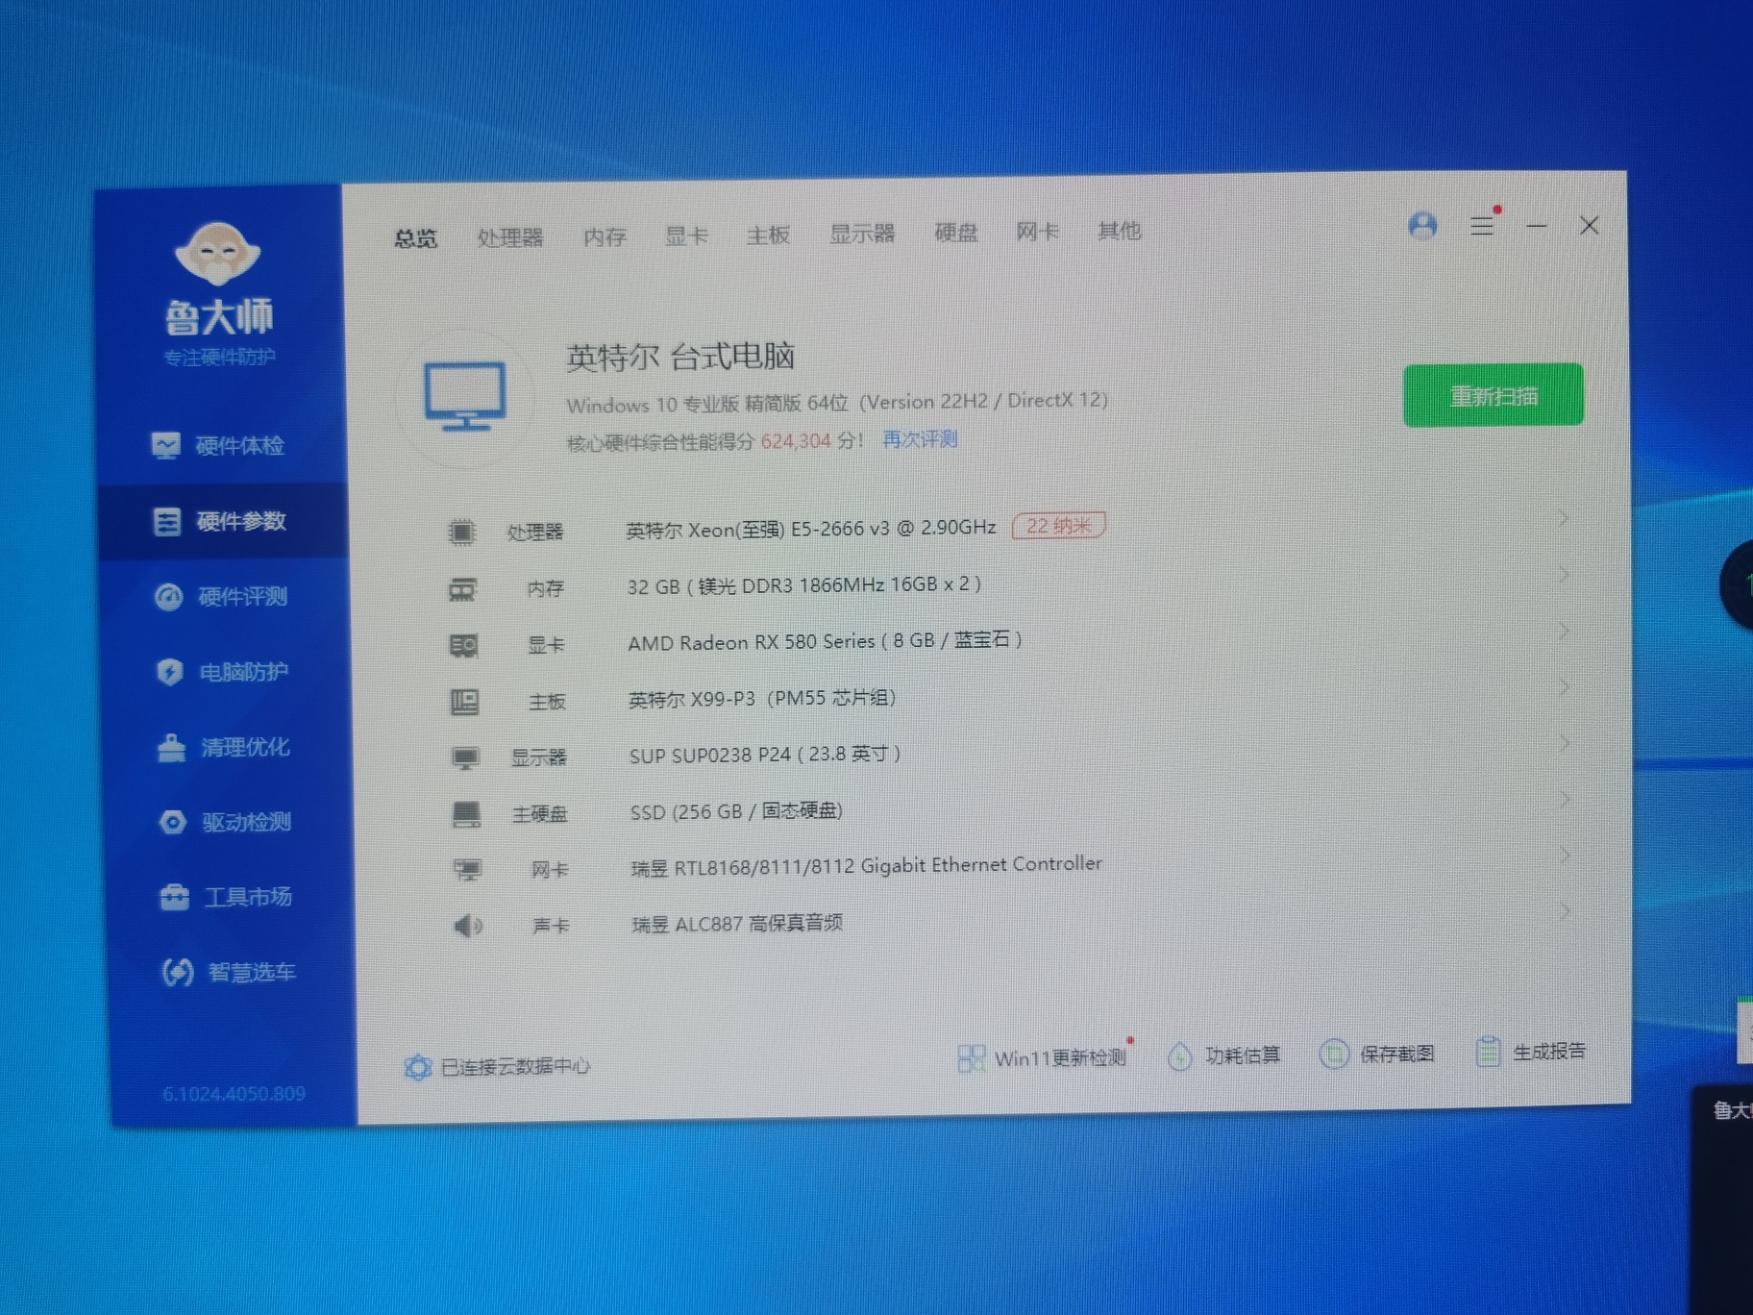Open 工具市场 toolbox item
Screen dimensions: 1753x1315
tap(229, 898)
